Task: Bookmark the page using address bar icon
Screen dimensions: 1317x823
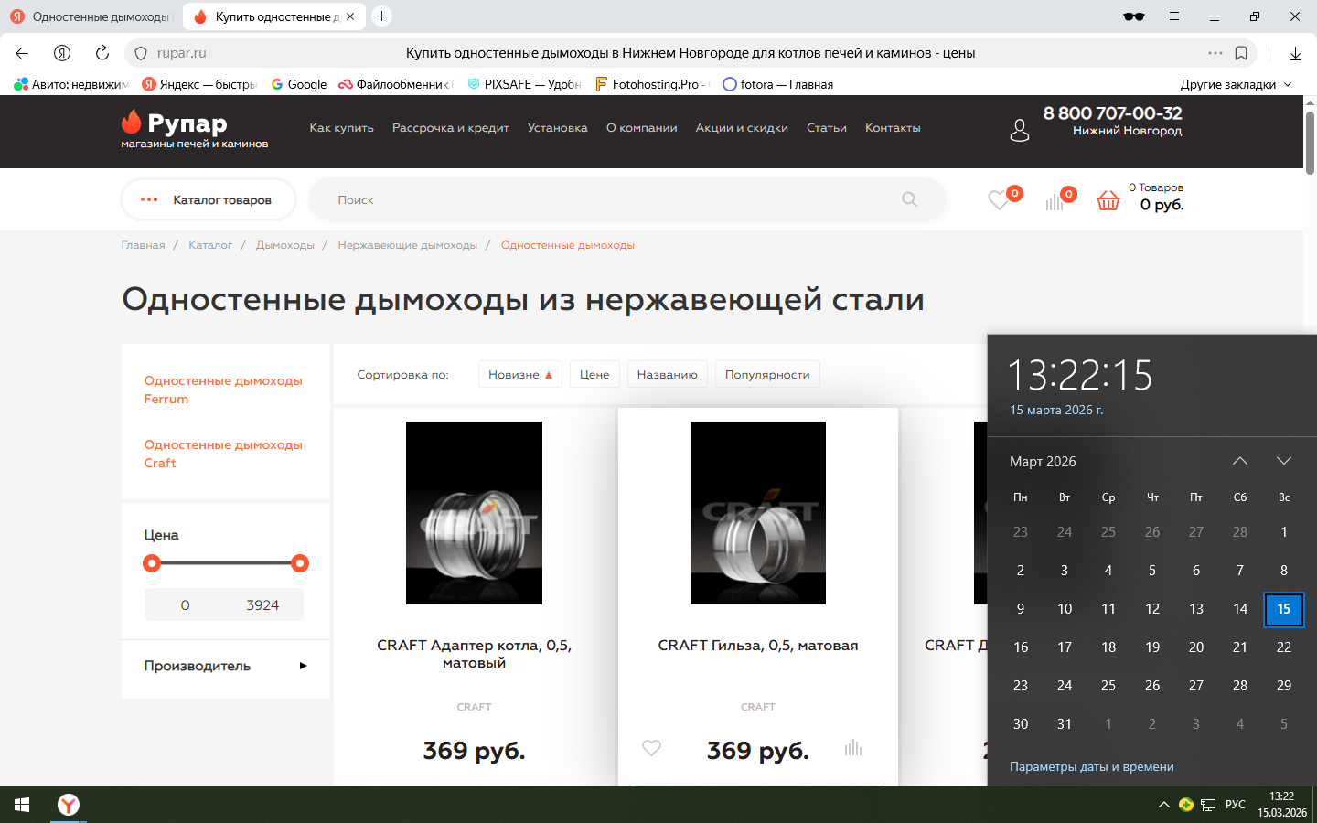Action: point(1241,53)
